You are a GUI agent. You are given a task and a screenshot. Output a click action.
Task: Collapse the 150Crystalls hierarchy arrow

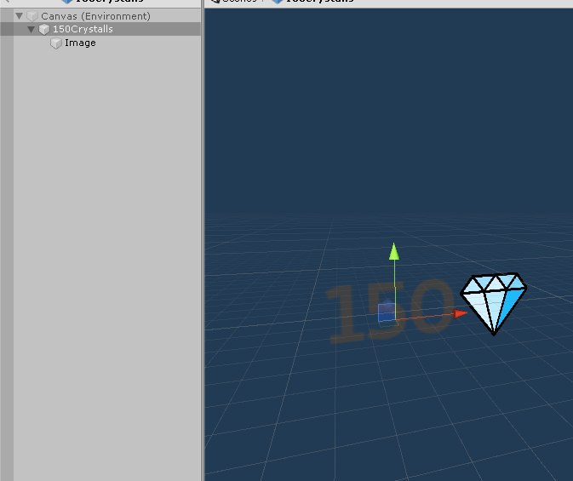coord(31,29)
